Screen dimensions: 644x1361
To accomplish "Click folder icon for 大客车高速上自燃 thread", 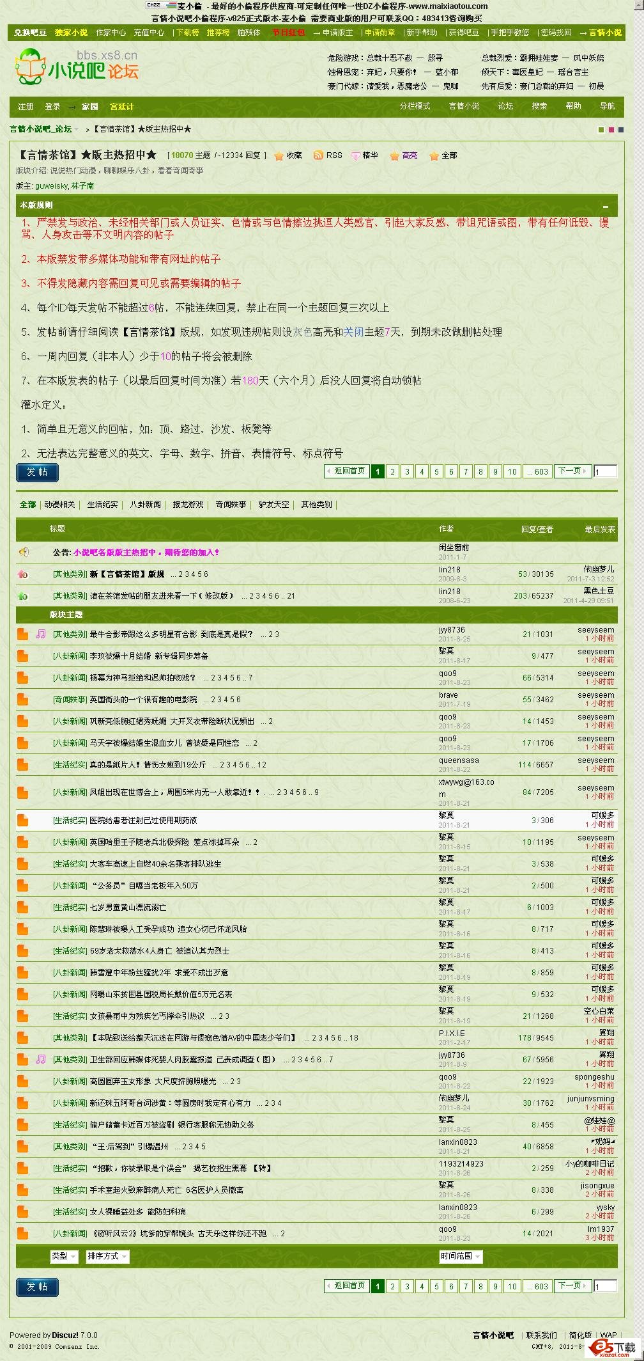I will click(x=22, y=863).
